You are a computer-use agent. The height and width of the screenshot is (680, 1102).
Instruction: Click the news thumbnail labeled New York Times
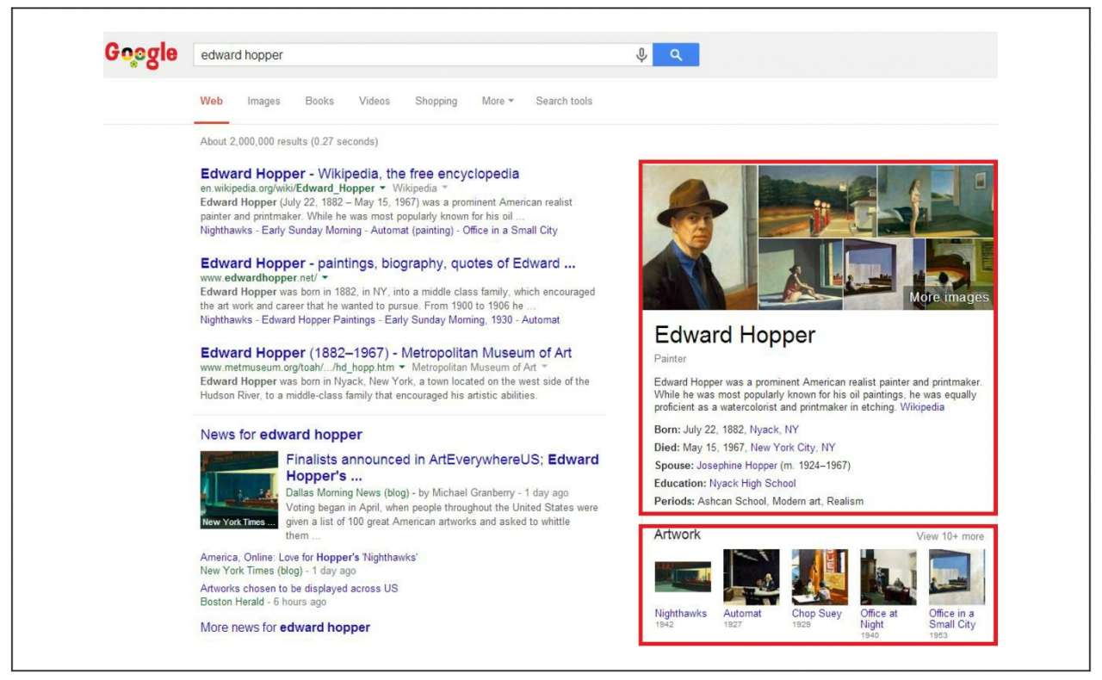[239, 490]
